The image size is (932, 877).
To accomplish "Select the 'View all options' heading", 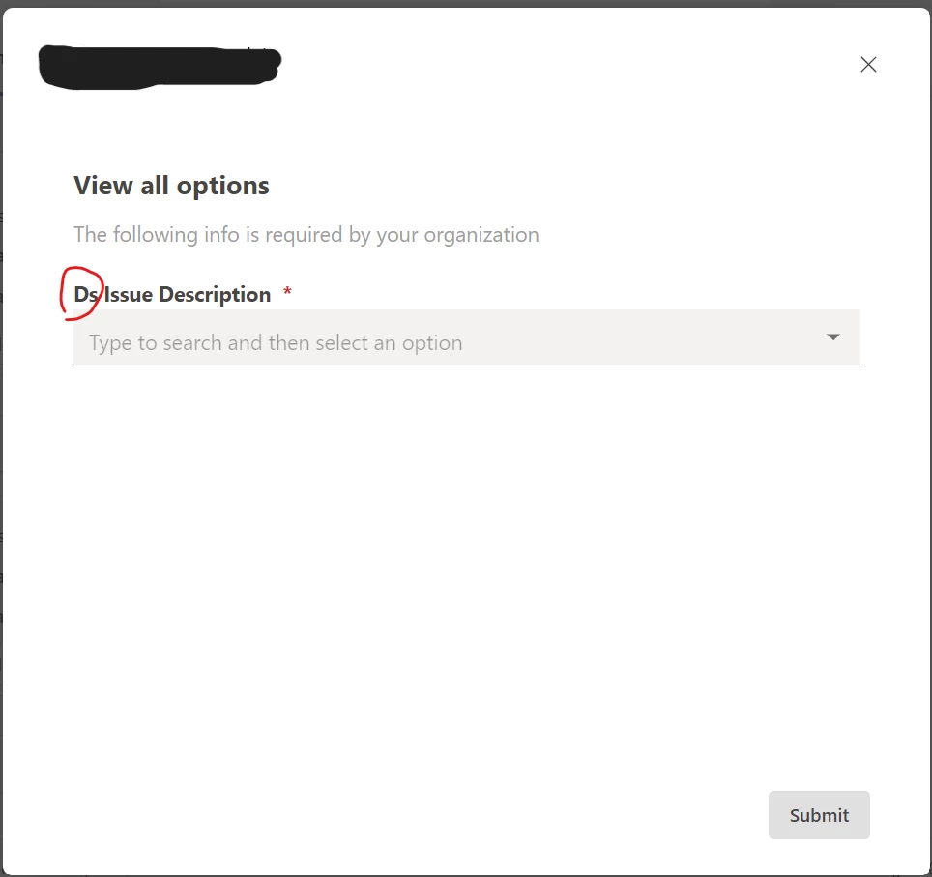I will point(171,186).
